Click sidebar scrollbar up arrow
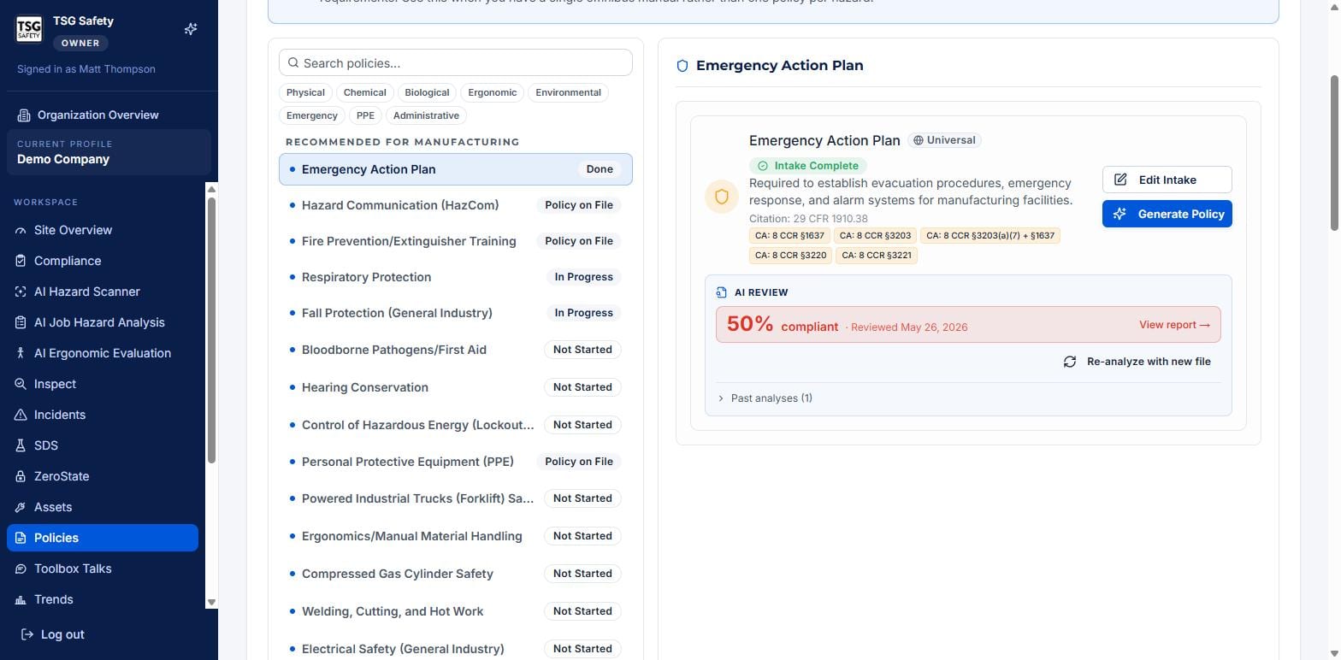The image size is (1341, 660). pyautogui.click(x=211, y=189)
